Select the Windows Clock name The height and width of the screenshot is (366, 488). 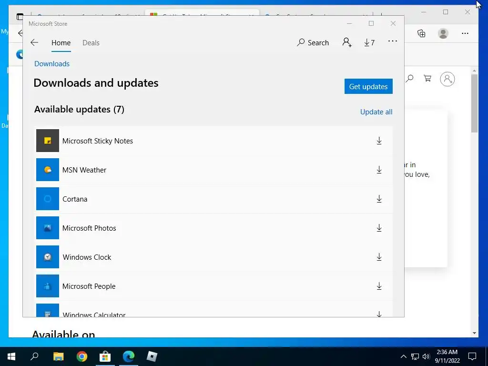(87, 257)
